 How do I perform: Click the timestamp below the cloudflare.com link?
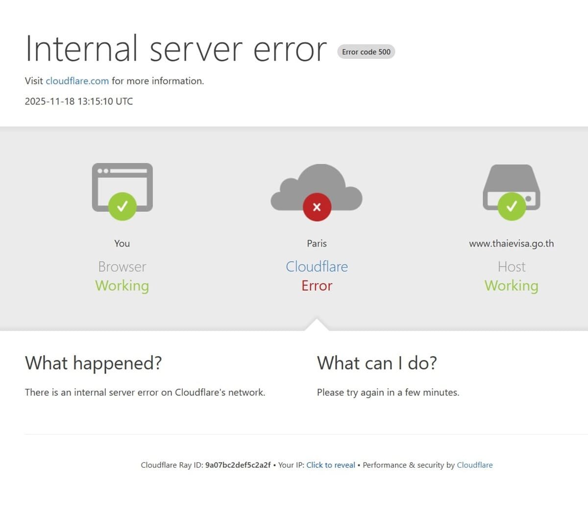tap(78, 101)
